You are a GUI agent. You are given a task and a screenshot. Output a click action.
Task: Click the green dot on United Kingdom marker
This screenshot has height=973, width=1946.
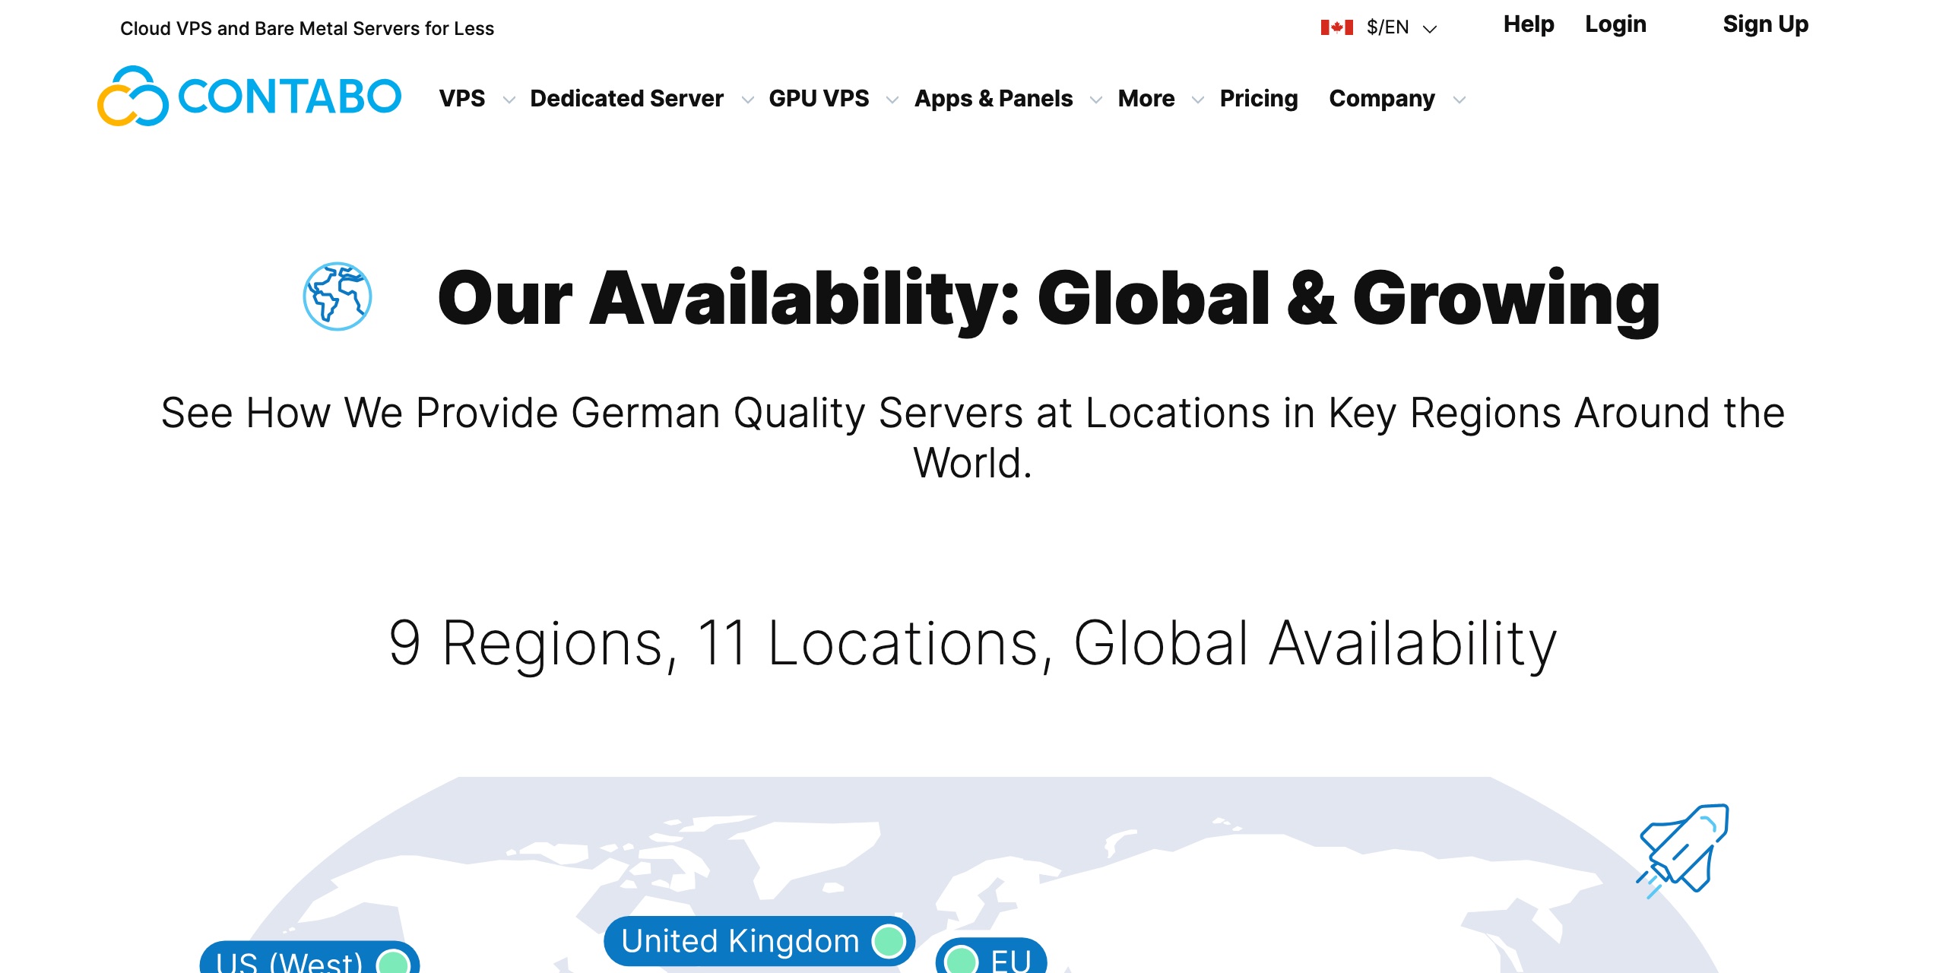(x=889, y=941)
